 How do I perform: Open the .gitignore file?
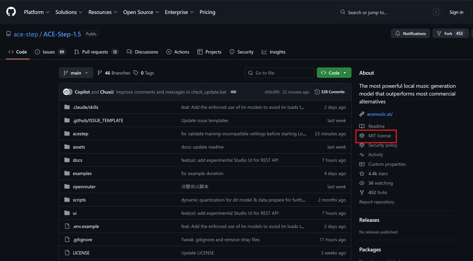tap(82, 240)
